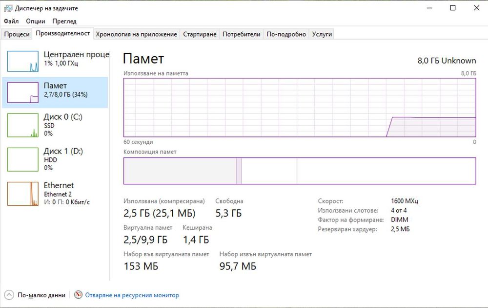Open the По-подробно tab
The height and width of the screenshot is (308, 488).
(286, 34)
